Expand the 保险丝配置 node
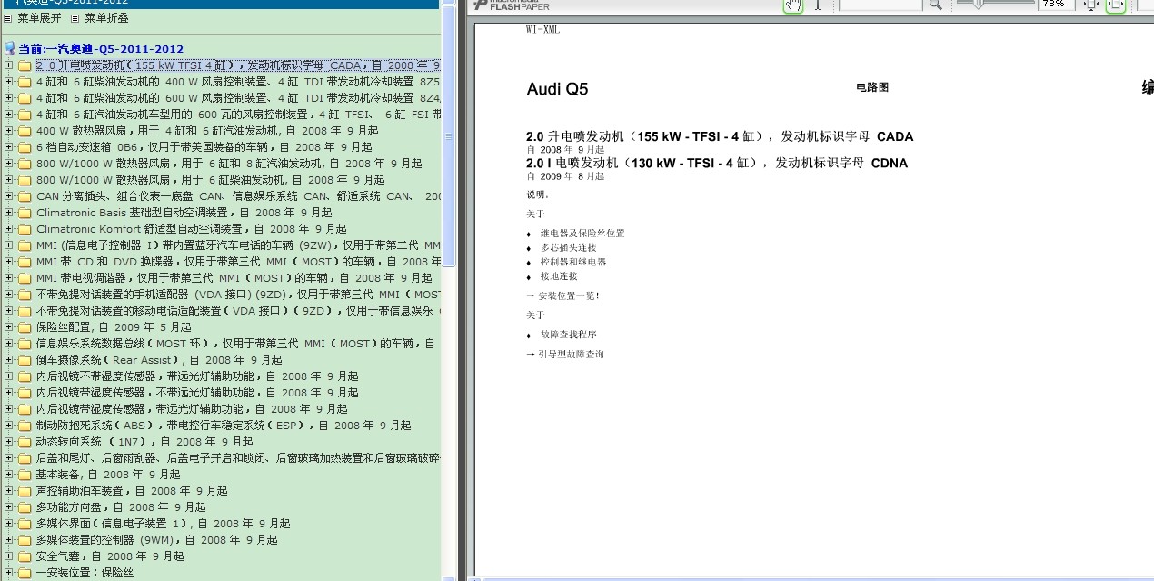This screenshot has height=581, width=1154. pos(8,327)
